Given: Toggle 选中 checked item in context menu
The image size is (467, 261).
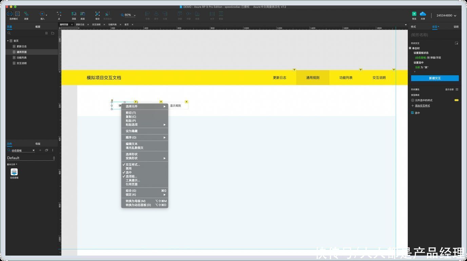Looking at the screenshot, I should coord(145,173).
